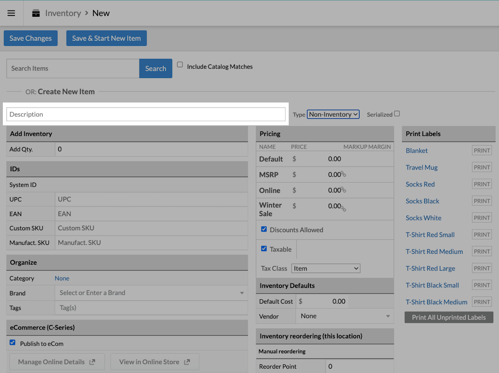Click the Custom SKU input field
The image size is (499, 373).
click(151, 228)
